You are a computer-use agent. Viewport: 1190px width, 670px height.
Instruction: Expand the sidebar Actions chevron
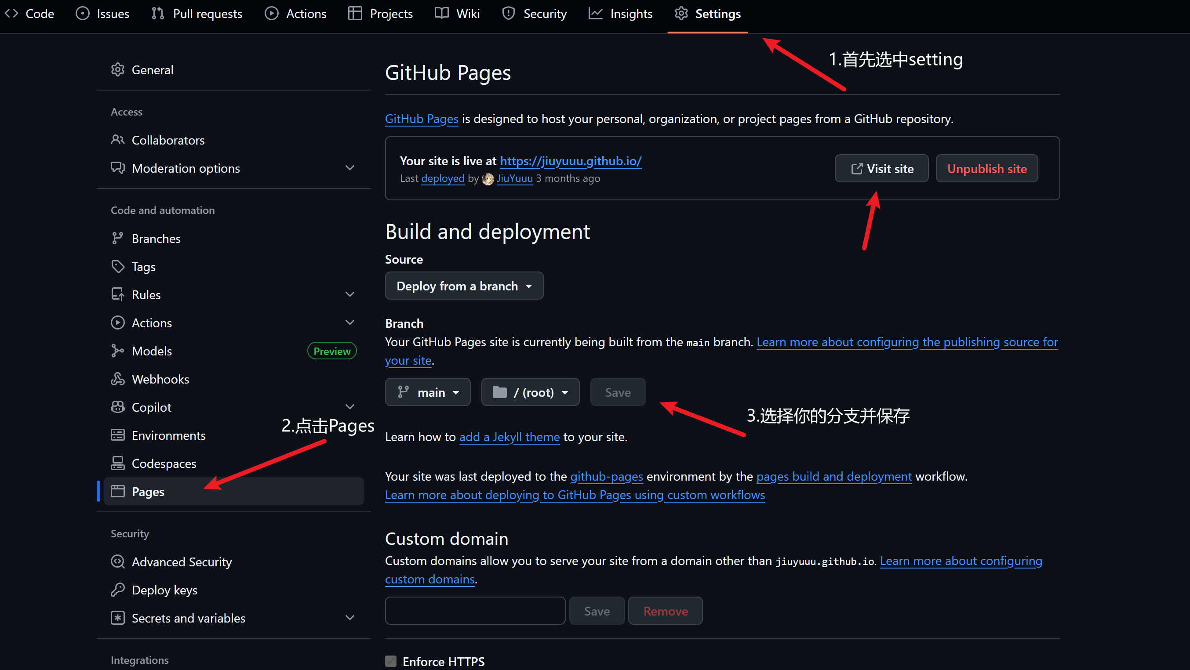[350, 322]
